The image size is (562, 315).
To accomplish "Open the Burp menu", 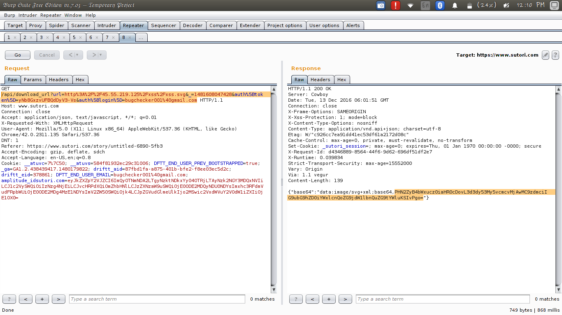I will (x=9, y=15).
